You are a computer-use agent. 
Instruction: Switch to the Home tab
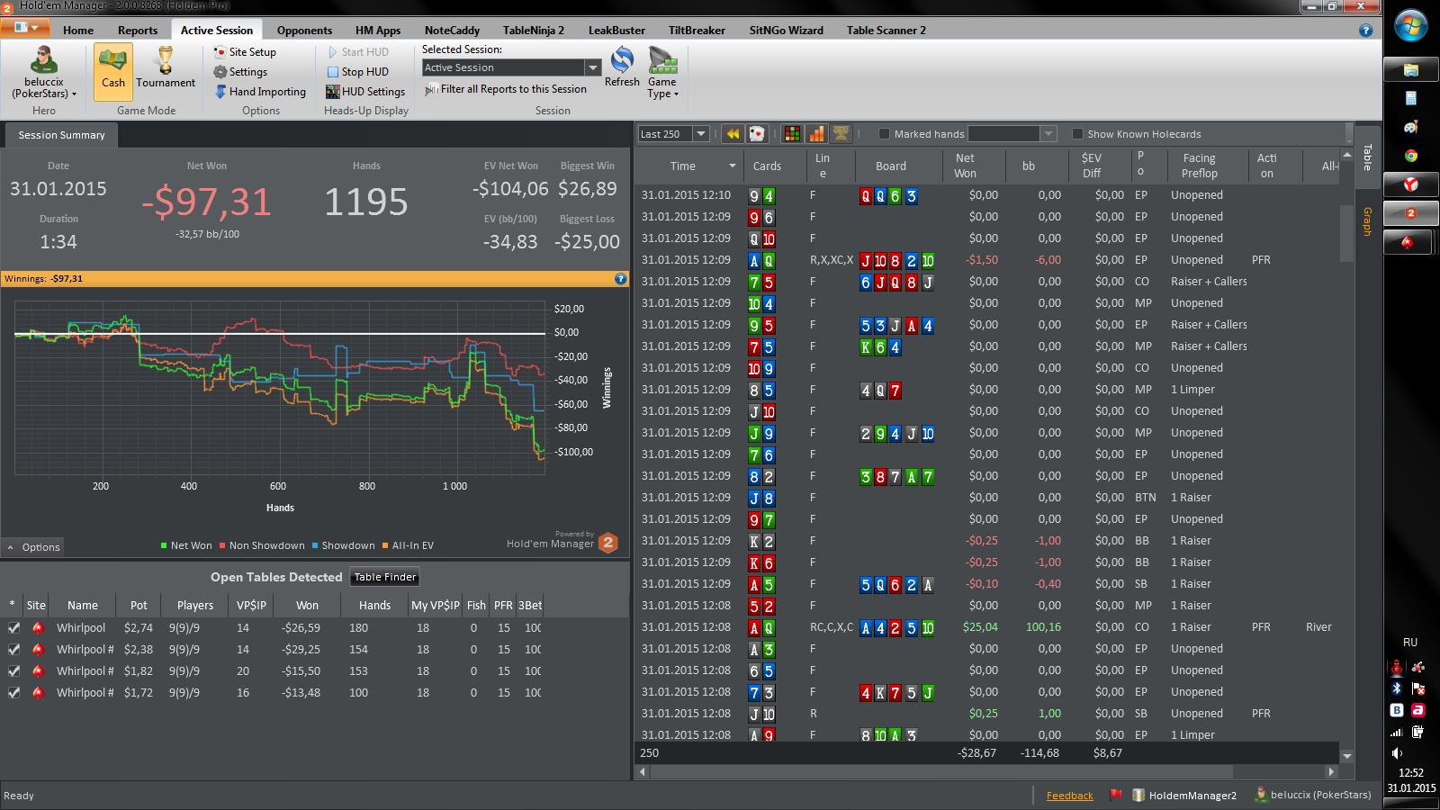click(78, 31)
